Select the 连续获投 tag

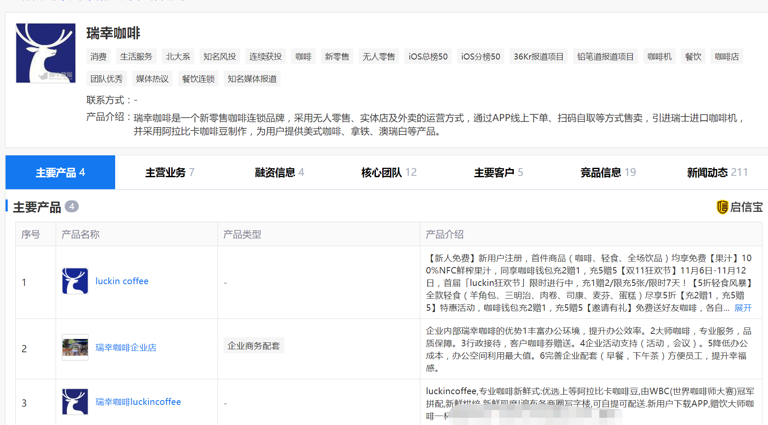pyautogui.click(x=266, y=56)
